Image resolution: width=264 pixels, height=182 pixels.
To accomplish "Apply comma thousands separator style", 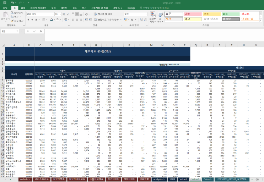I will pos(136,20).
